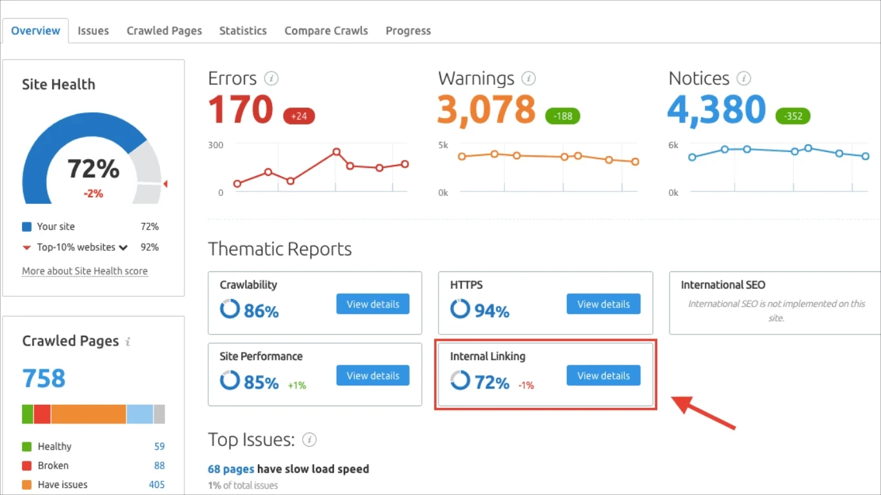The image size is (881, 495).
Task: Open More about Site Health score
Action: point(84,271)
